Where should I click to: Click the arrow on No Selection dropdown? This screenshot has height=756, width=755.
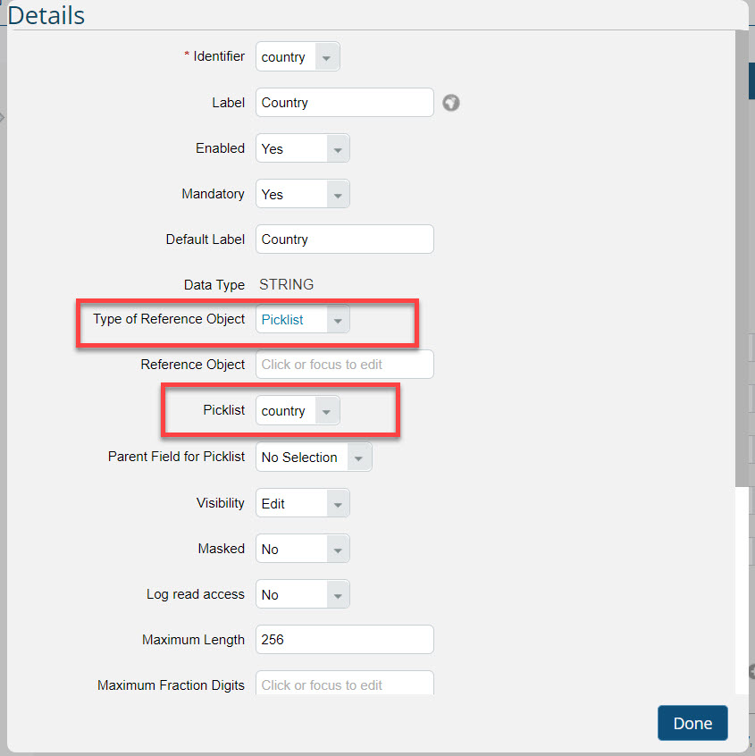(x=358, y=458)
